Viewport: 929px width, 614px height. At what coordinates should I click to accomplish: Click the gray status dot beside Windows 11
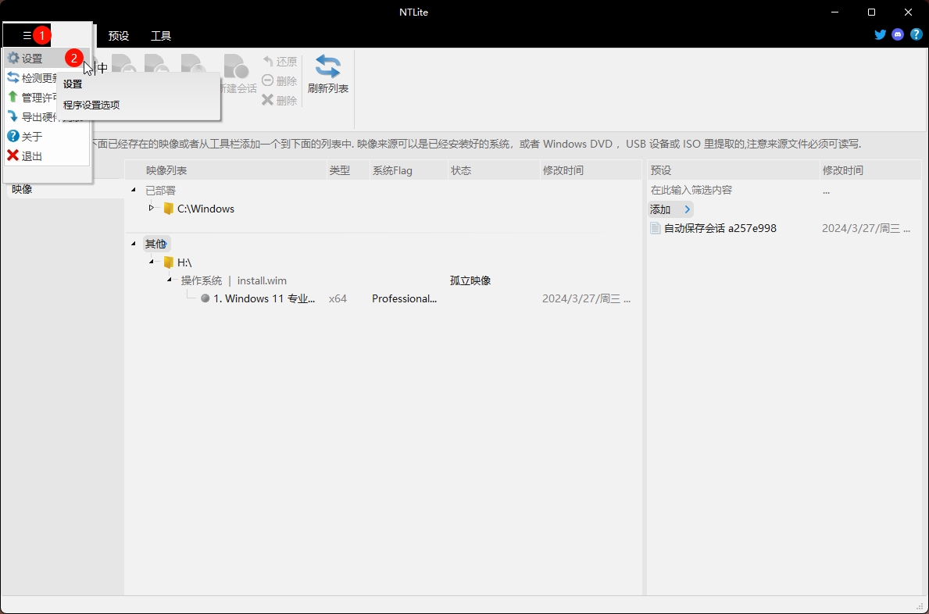205,298
